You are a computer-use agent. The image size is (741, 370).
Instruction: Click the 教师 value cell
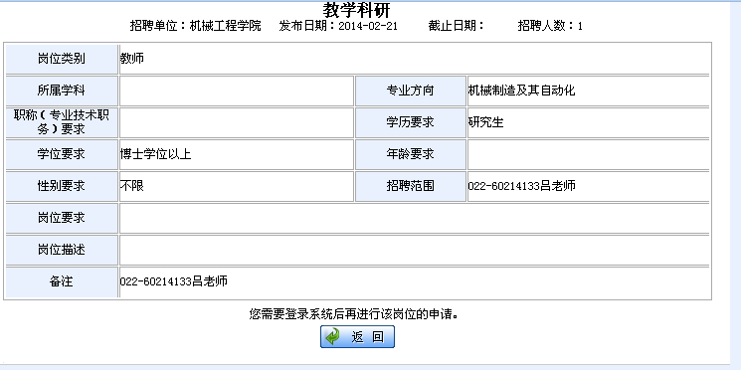coord(415,59)
